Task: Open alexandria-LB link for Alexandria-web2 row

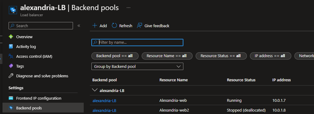Action: pos(104,110)
